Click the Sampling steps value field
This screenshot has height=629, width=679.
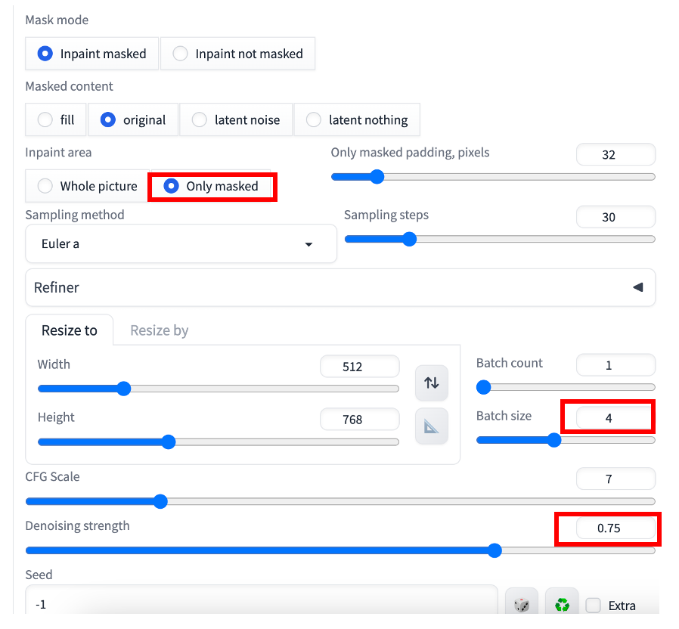615,217
